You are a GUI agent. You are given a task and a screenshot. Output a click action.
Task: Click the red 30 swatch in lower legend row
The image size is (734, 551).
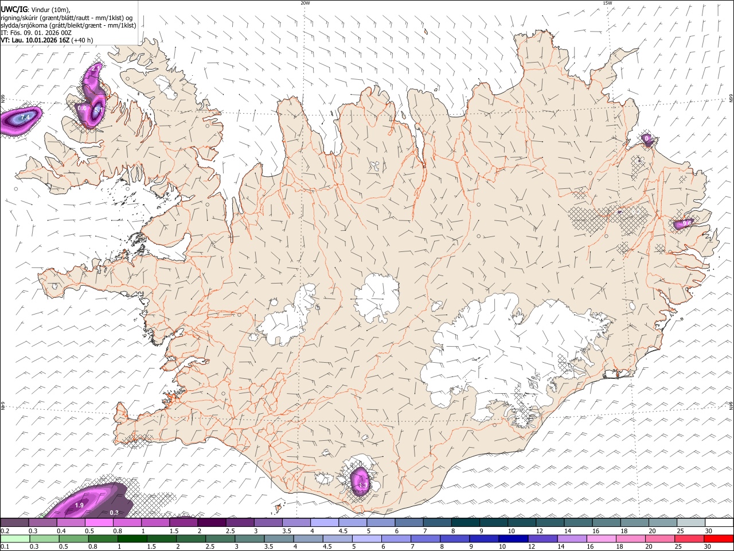[x=720, y=539]
